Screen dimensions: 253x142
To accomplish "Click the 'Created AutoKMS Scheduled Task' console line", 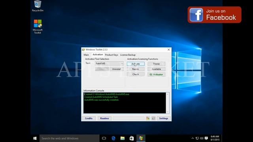I will (101, 97).
